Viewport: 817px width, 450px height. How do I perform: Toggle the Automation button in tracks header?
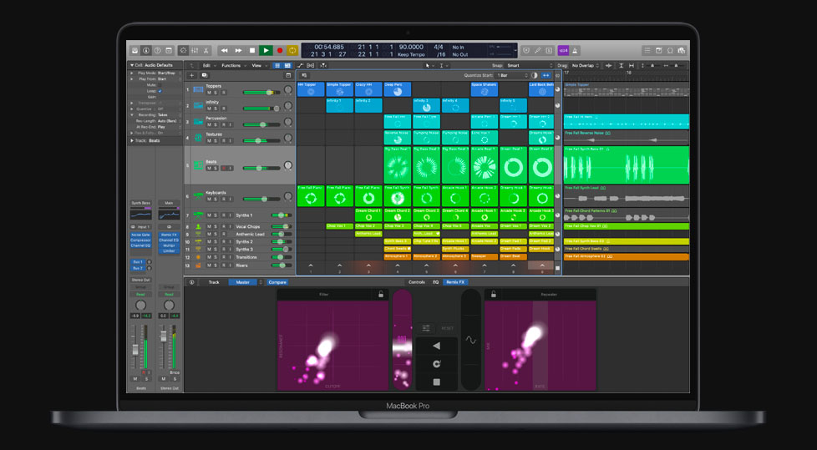click(300, 66)
